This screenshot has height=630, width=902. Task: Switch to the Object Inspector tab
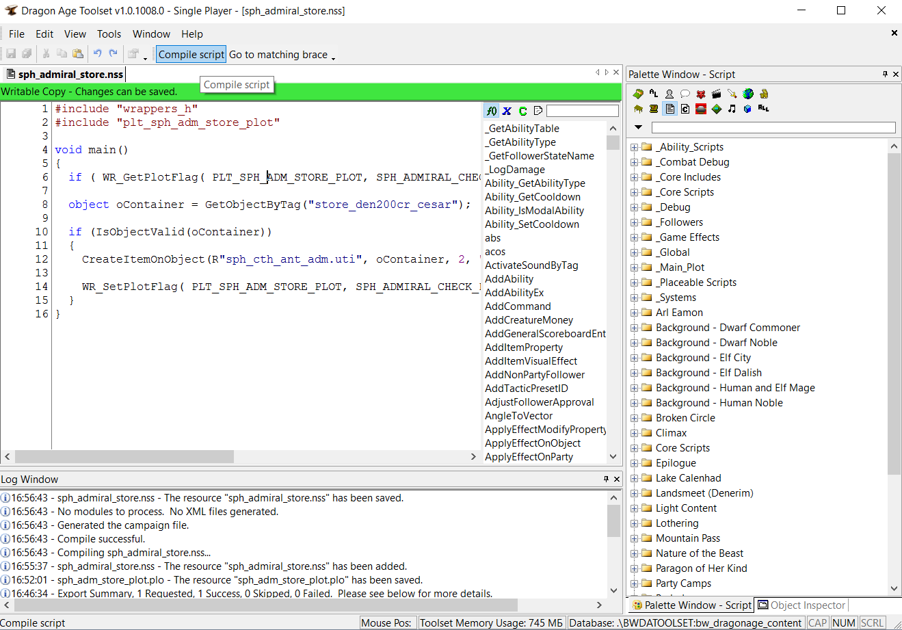click(x=801, y=605)
